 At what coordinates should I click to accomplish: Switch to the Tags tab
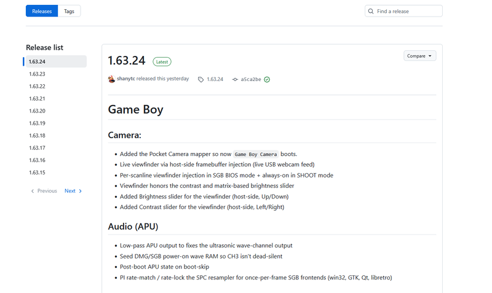[69, 11]
